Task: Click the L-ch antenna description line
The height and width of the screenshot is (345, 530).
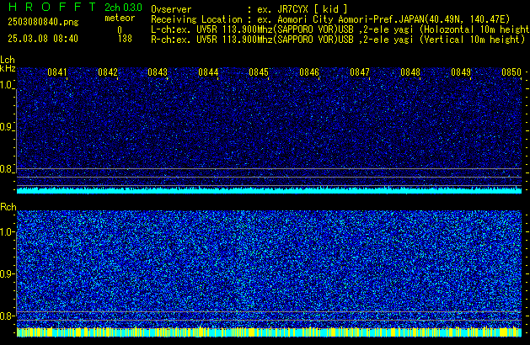Action: click(x=340, y=29)
